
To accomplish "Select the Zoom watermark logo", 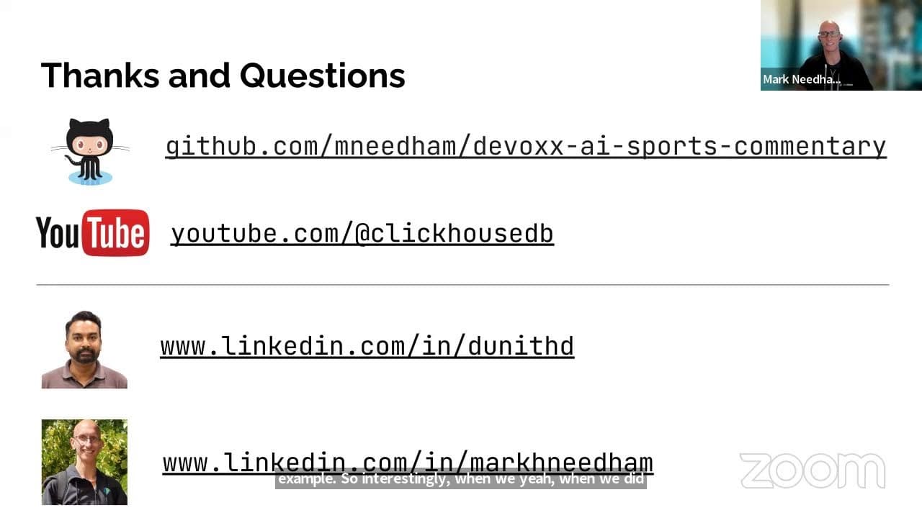I will click(813, 471).
